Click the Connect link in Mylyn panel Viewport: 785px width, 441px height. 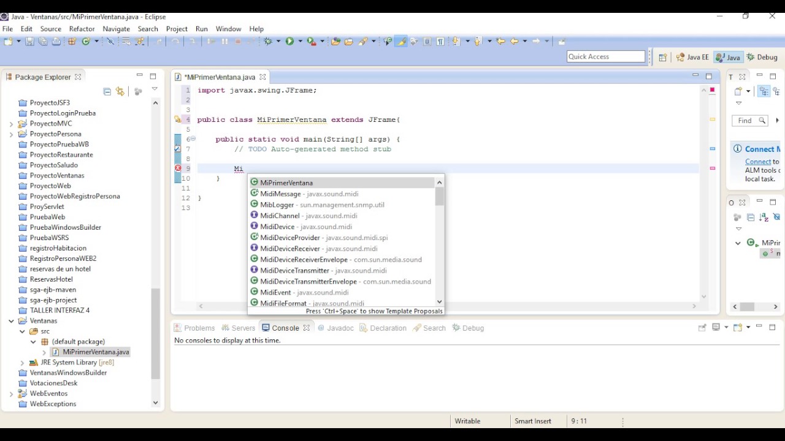pos(758,162)
